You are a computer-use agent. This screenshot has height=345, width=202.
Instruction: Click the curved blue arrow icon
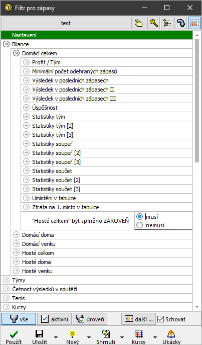point(181,23)
